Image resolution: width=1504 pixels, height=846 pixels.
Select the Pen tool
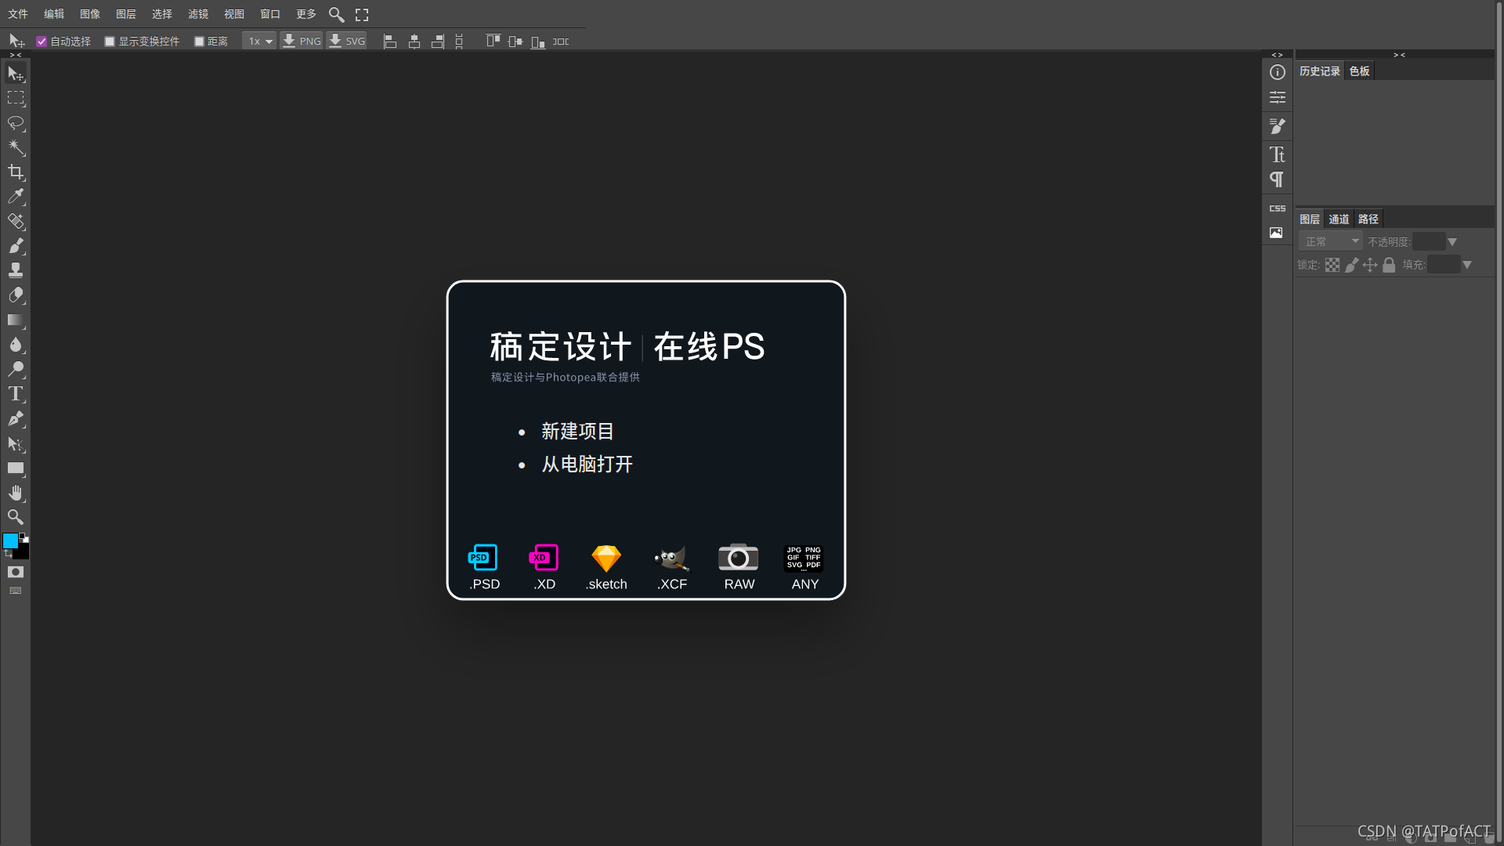tap(16, 419)
